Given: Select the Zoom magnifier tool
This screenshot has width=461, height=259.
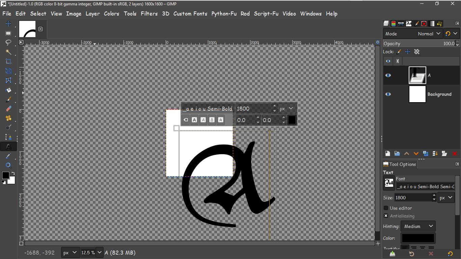Looking at the screenshot, I should 8,165.
